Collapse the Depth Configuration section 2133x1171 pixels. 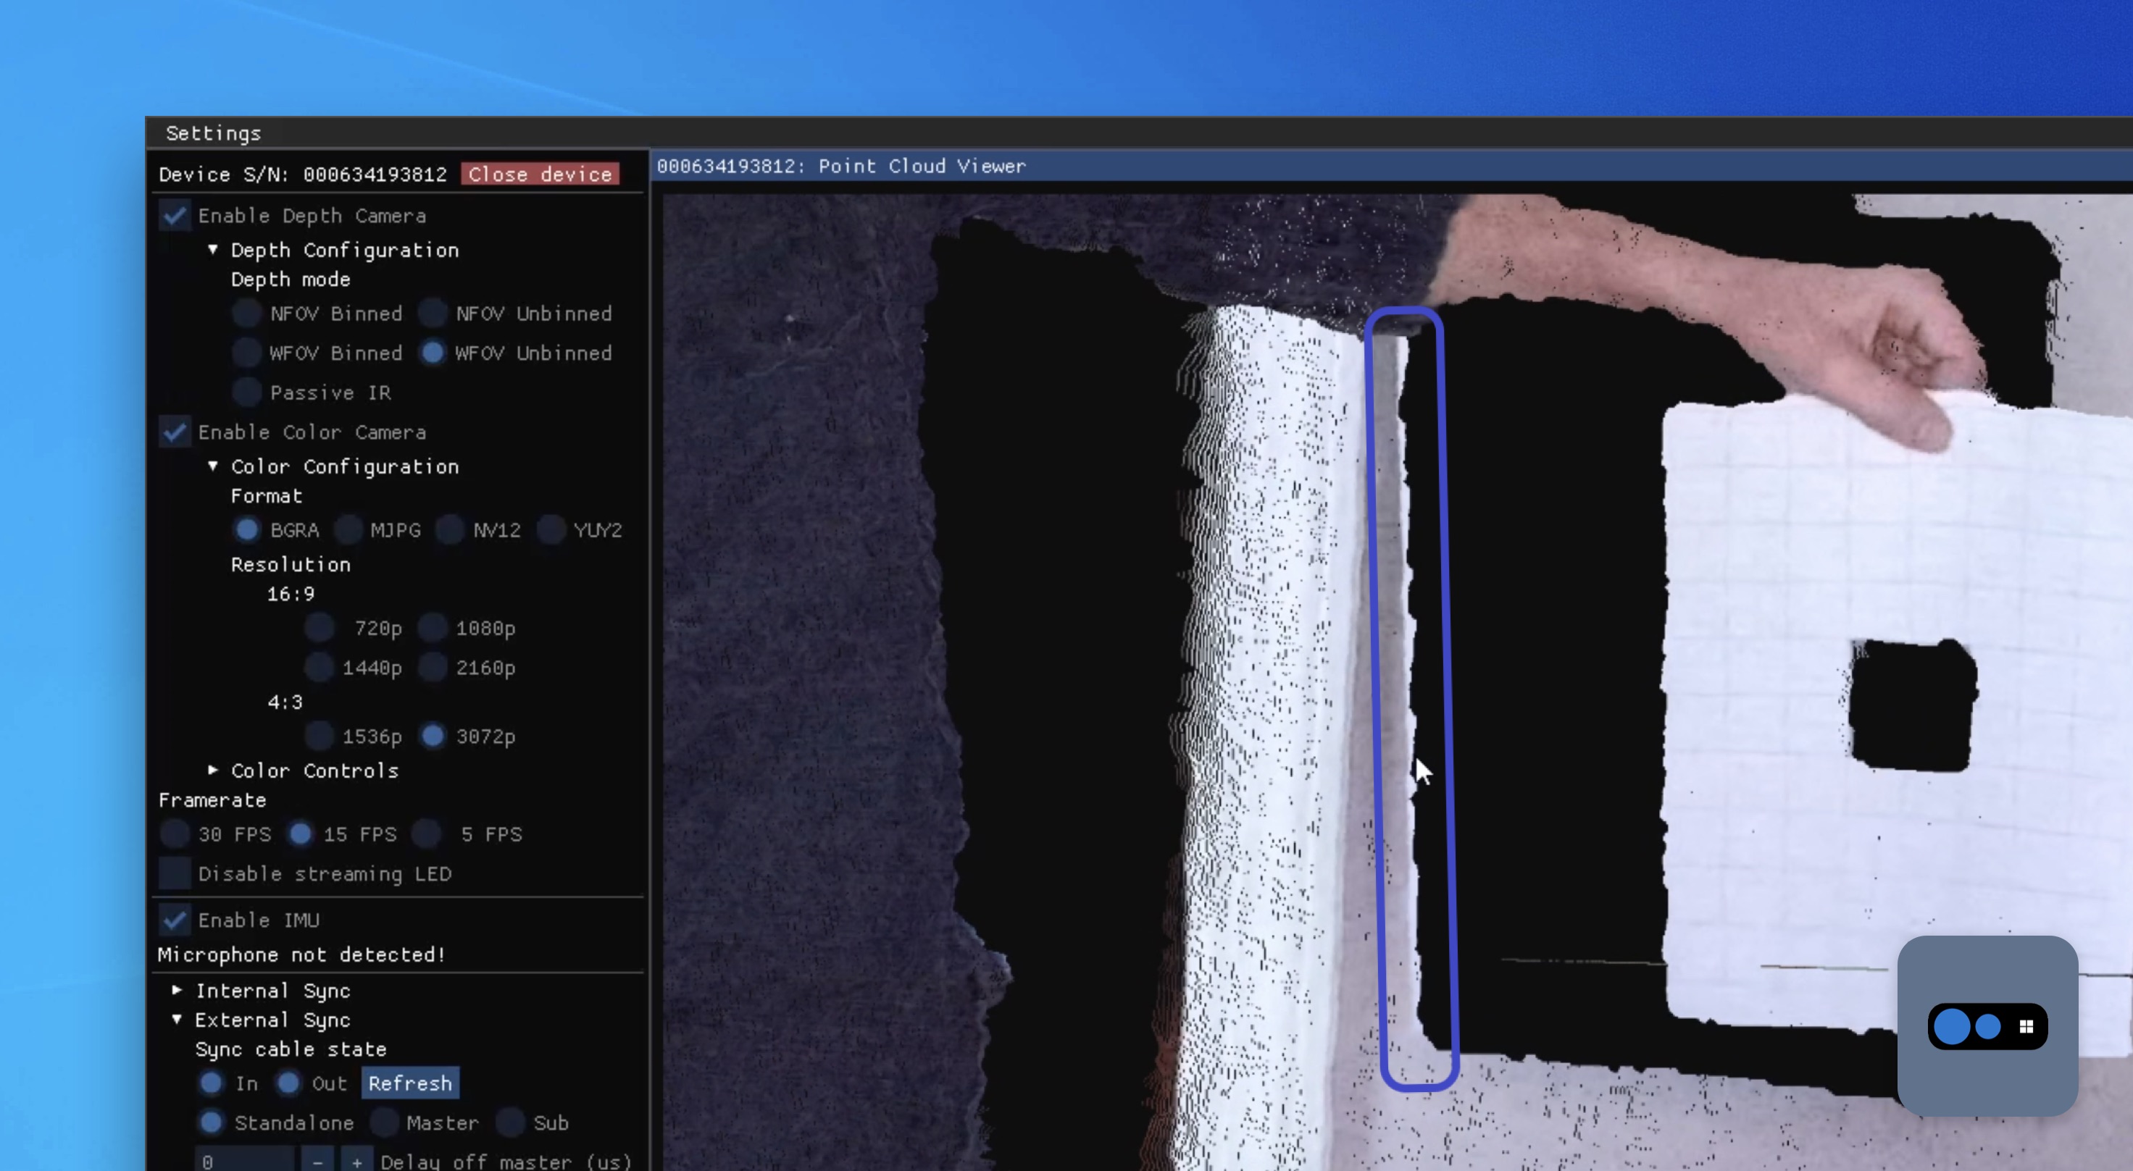point(213,249)
